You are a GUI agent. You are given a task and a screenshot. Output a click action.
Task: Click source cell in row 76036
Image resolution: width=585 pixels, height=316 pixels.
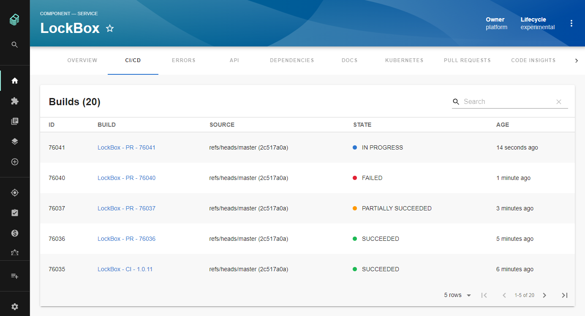(x=249, y=239)
